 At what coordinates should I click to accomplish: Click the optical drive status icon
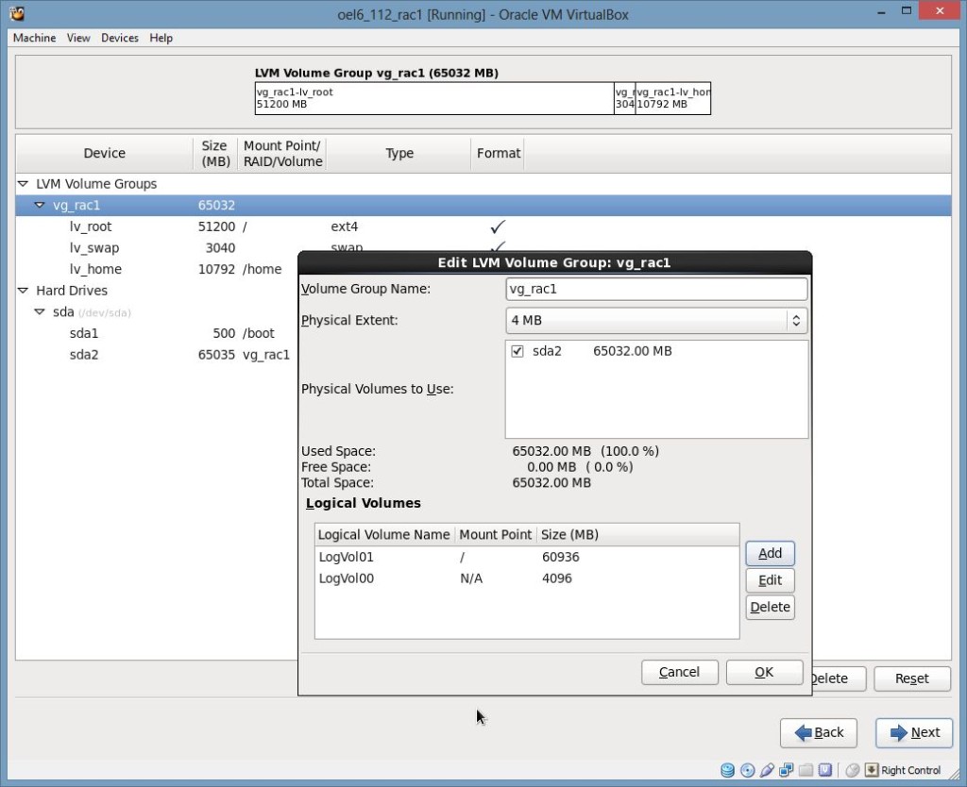(x=748, y=770)
